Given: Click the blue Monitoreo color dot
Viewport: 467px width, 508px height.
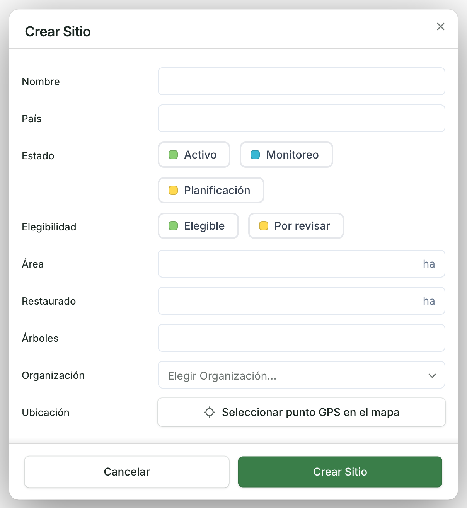Looking at the screenshot, I should pyautogui.click(x=255, y=155).
